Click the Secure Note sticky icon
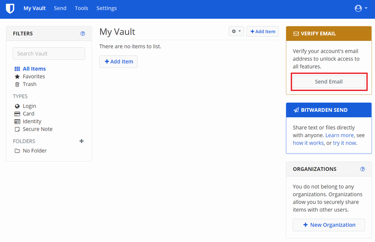 click(x=17, y=129)
